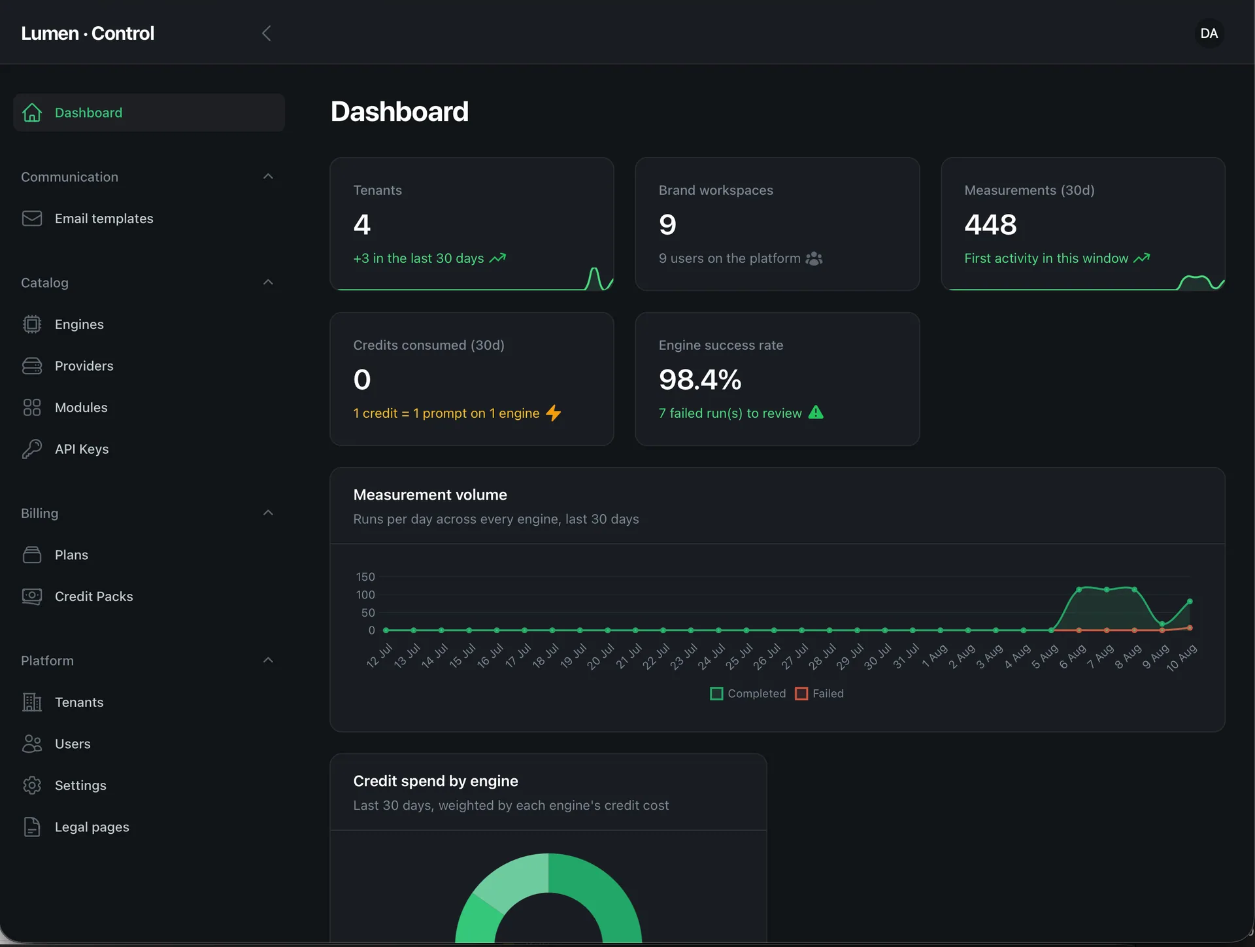Go to the Engines page
Image resolution: width=1255 pixels, height=947 pixels.
click(149, 324)
